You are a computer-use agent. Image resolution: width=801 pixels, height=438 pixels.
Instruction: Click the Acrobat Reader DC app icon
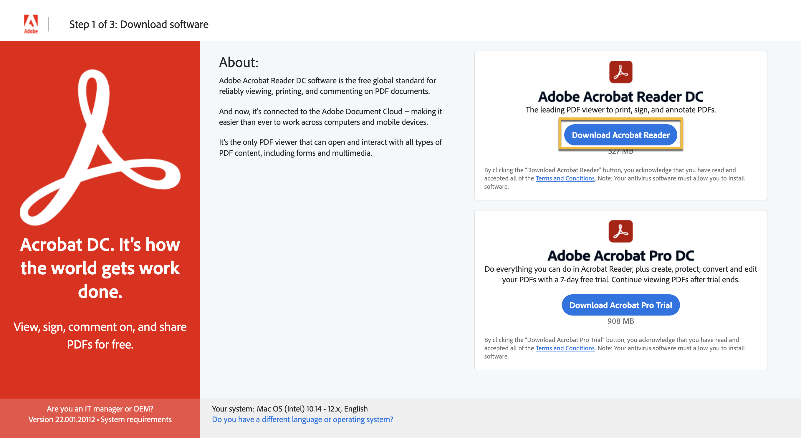[x=620, y=72]
